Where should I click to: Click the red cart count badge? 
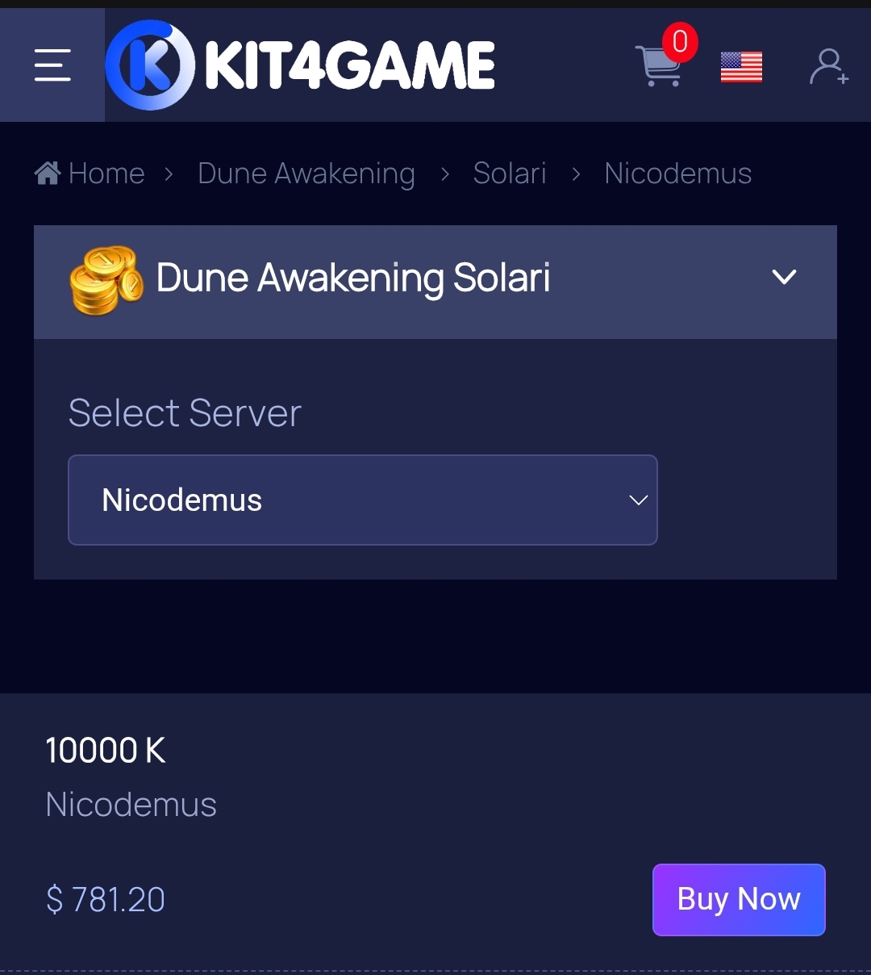[x=680, y=42]
